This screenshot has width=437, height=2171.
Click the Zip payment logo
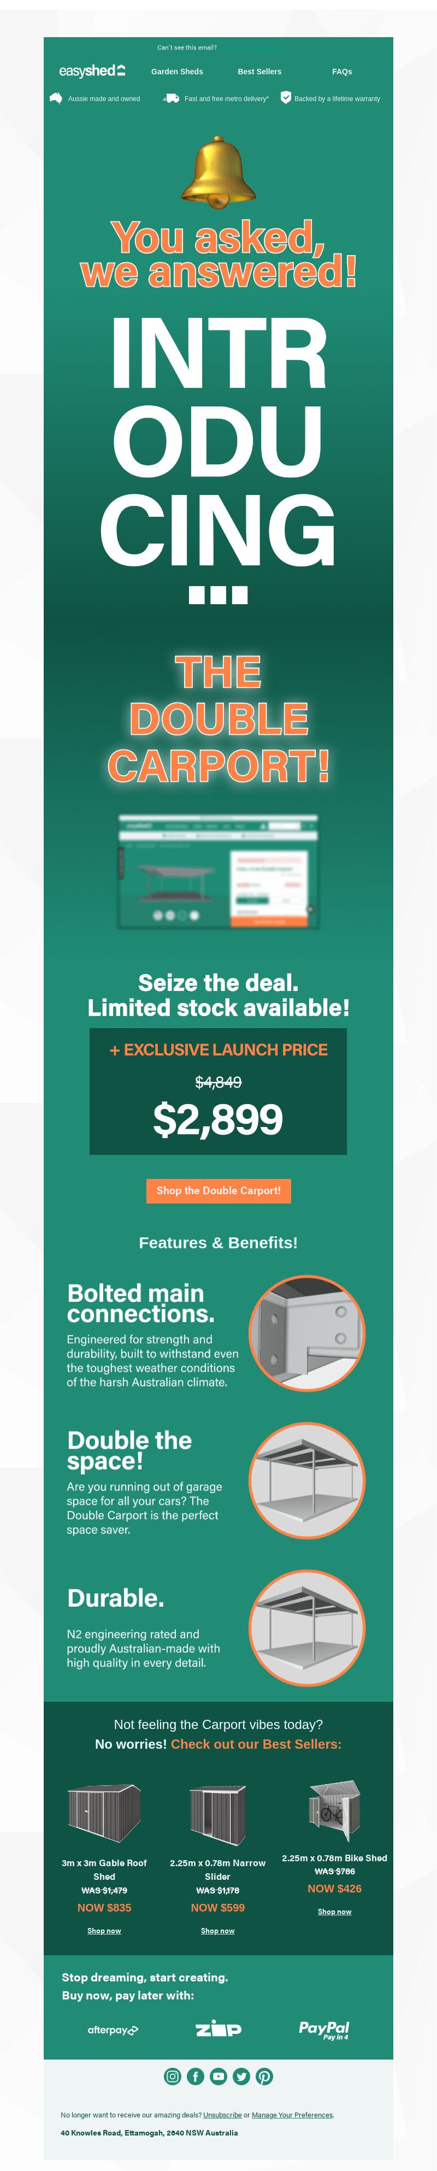coord(218,2030)
